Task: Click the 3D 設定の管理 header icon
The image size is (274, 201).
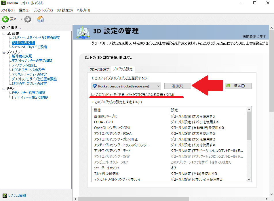Action: [x=83, y=32]
